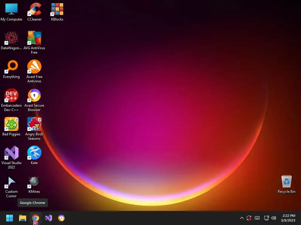301x225 pixels.
Task: Select the AVG AntiVirus Free shortcut
Action: coord(34,42)
